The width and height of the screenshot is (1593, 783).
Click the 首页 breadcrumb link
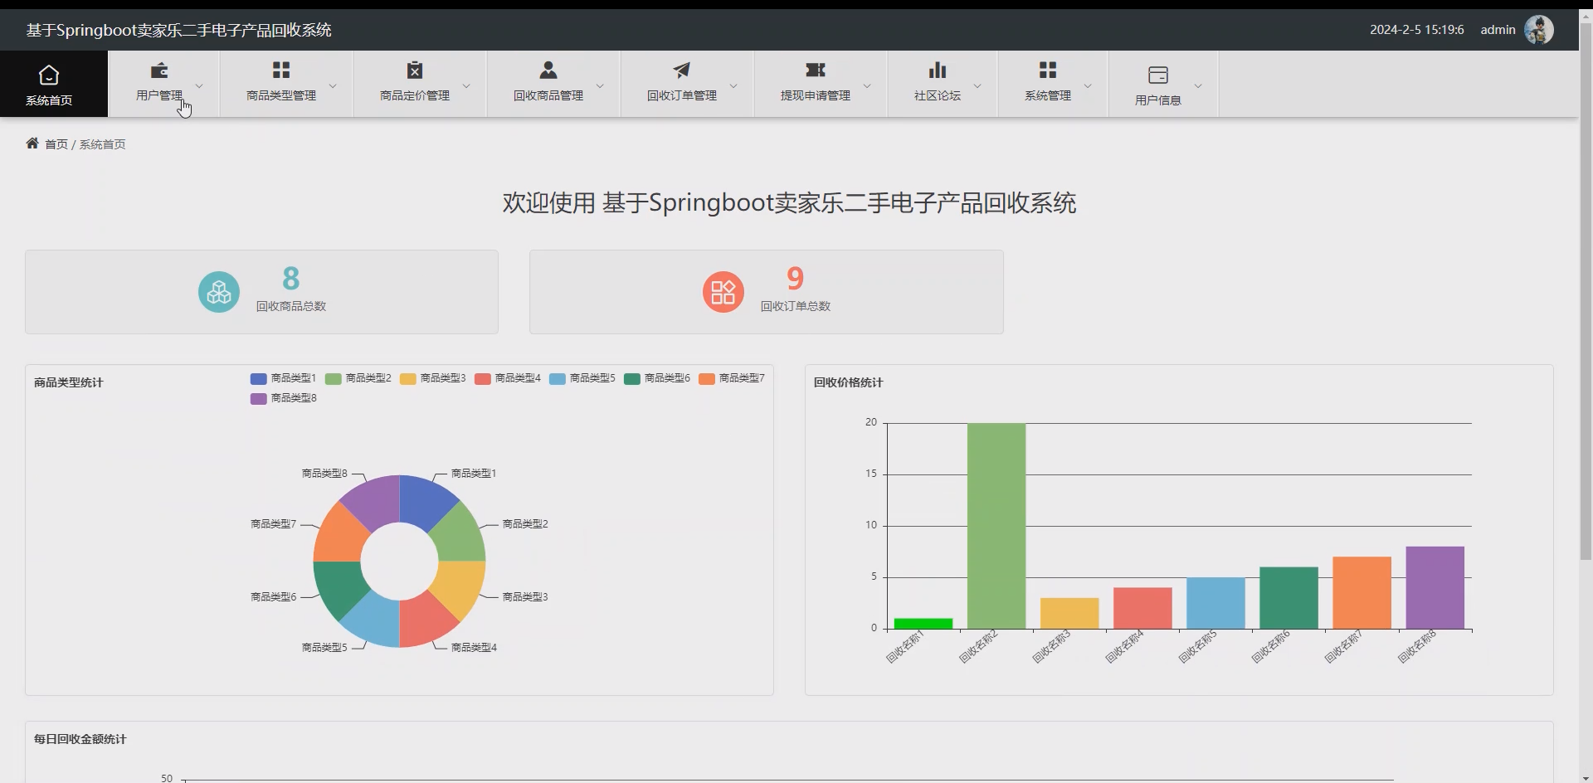click(56, 143)
